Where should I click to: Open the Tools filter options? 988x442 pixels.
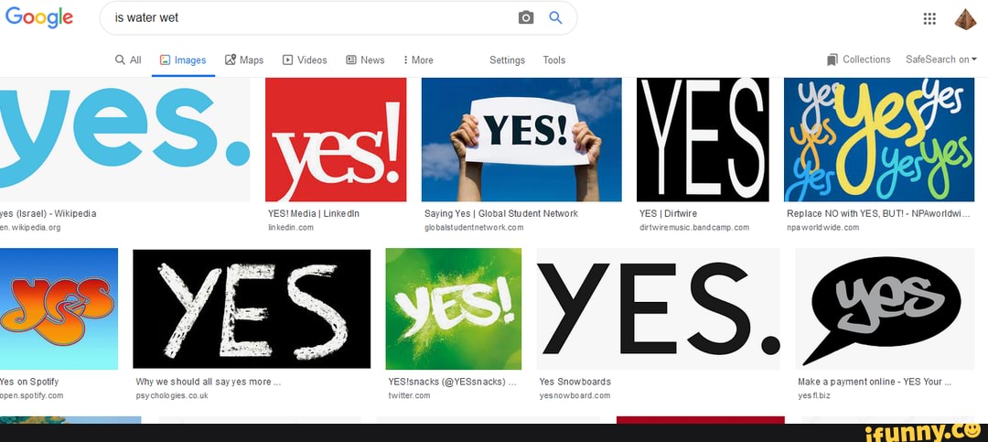tap(553, 60)
